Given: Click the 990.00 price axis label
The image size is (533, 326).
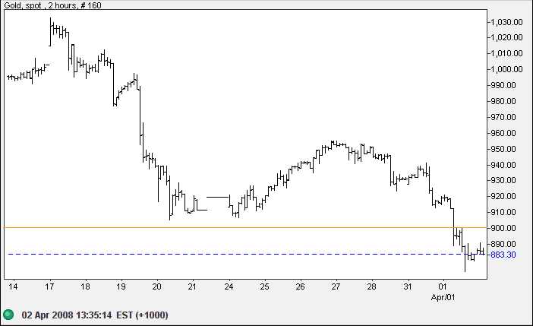Looking at the screenshot, I should (503, 85).
